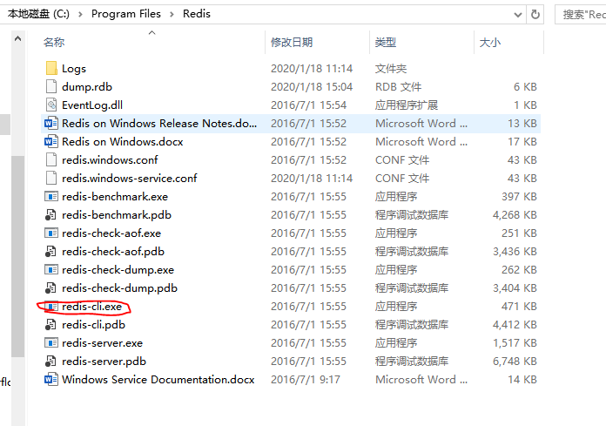Image resolution: width=606 pixels, height=426 pixels.
Task: Select the Redis on Windows.docx name
Action: coord(123,141)
